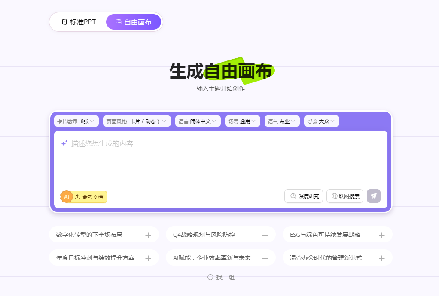The width and height of the screenshot is (439, 296).
Task: Pick the ESG与绿色可持续发展战略 suggestion
Action: (337, 235)
